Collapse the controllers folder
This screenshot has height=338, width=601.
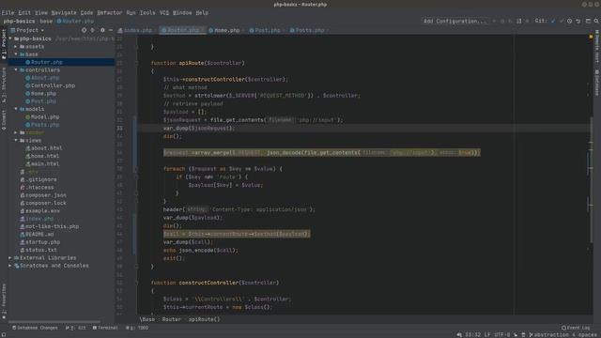pyautogui.click(x=16, y=70)
